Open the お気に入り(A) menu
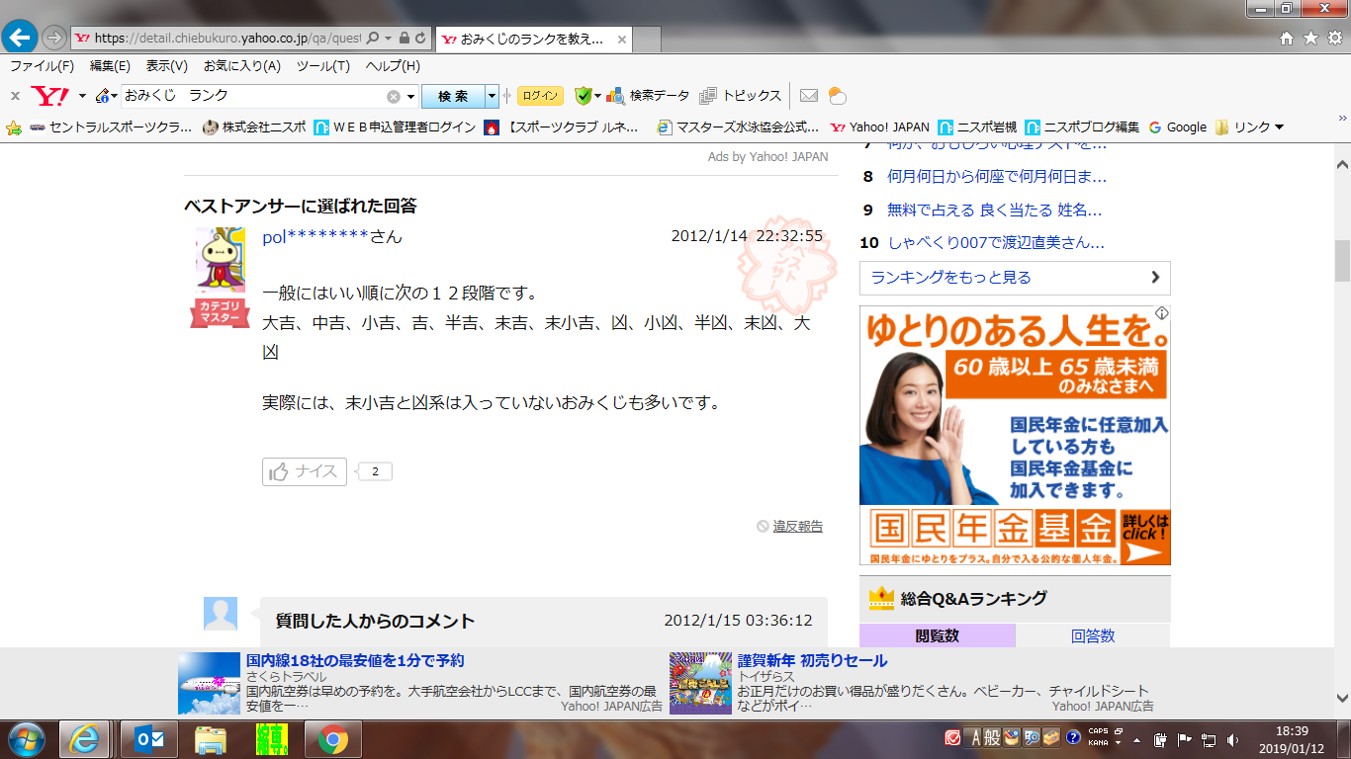Image resolution: width=1351 pixels, height=759 pixels. click(x=242, y=66)
